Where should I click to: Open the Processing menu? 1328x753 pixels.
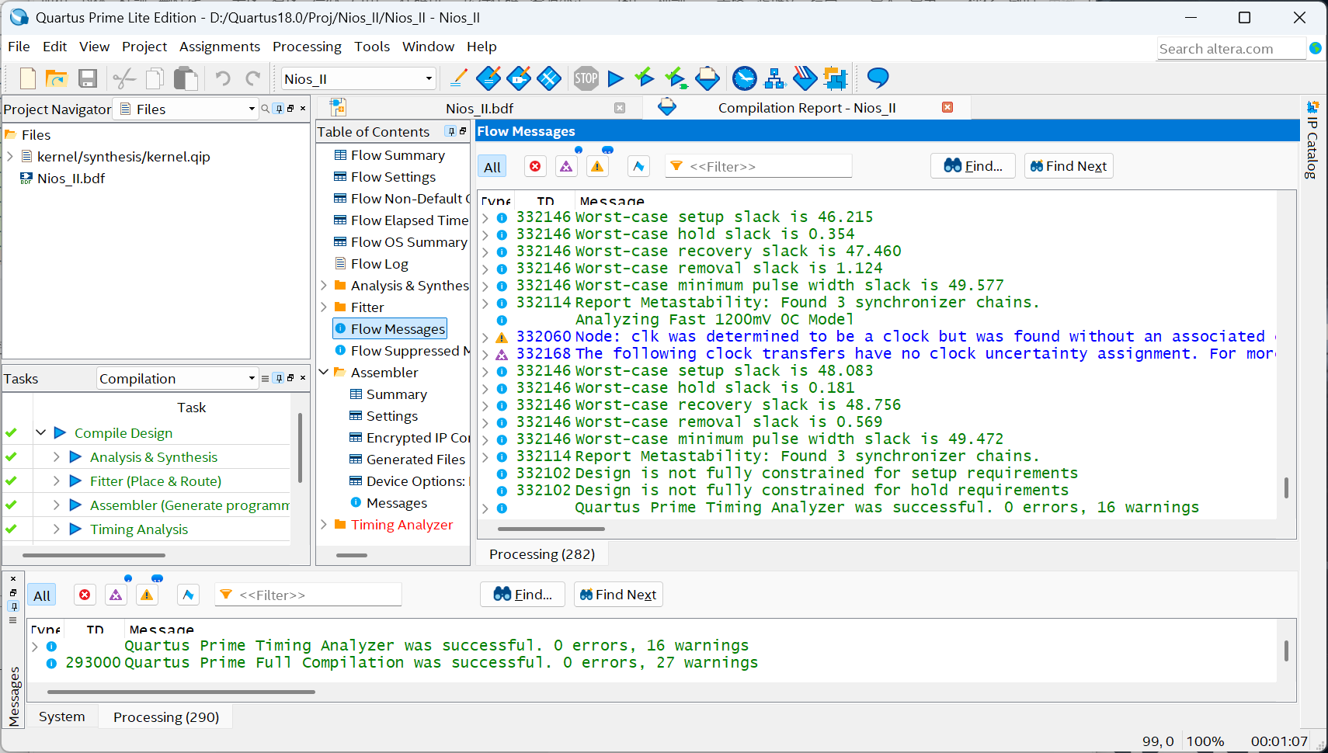[x=307, y=47]
